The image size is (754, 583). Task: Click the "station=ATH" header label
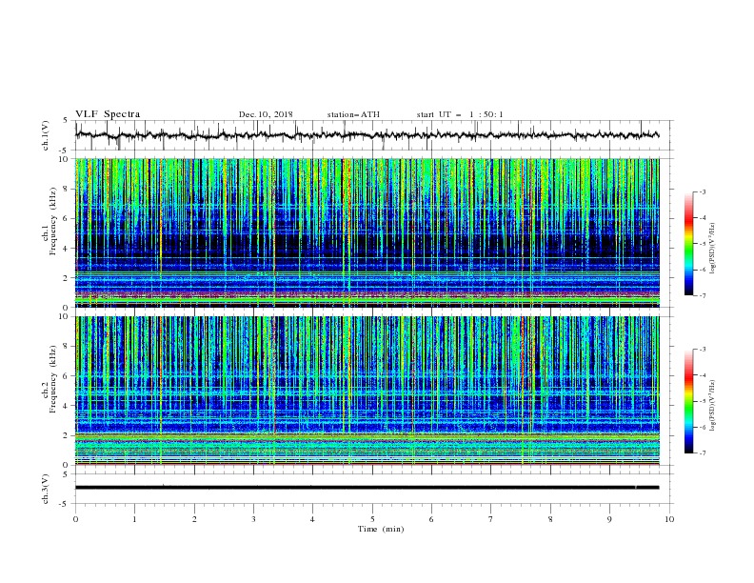click(353, 114)
